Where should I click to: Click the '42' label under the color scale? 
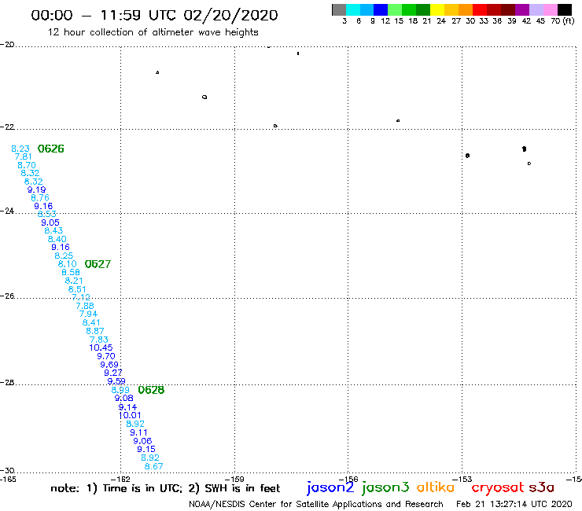526,20
